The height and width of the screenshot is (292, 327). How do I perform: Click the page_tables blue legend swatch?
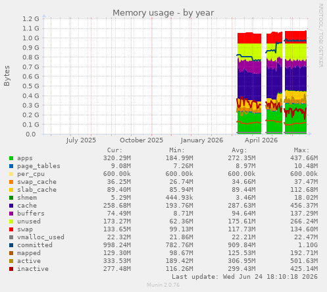point(11,166)
